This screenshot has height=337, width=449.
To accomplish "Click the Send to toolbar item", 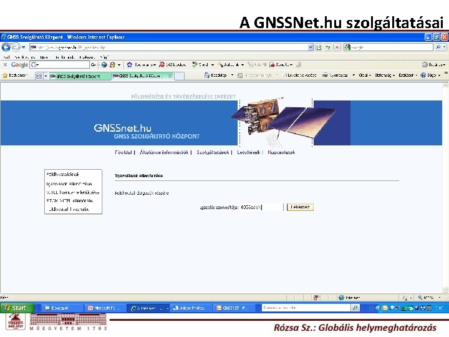I will coord(281,65).
